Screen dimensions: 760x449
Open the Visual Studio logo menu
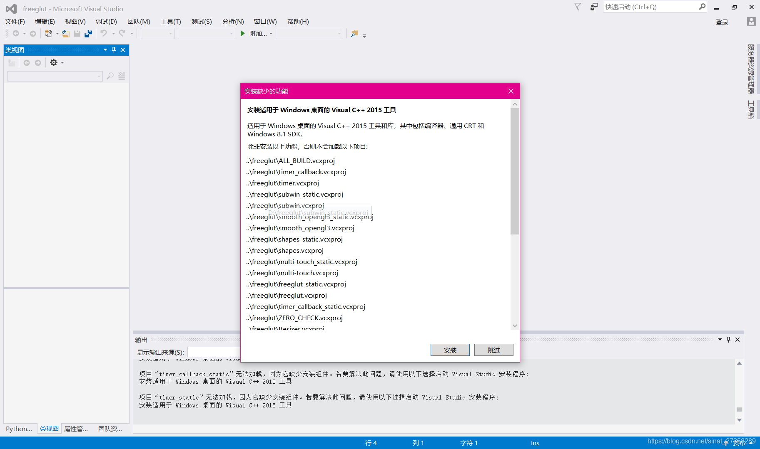[11, 8]
